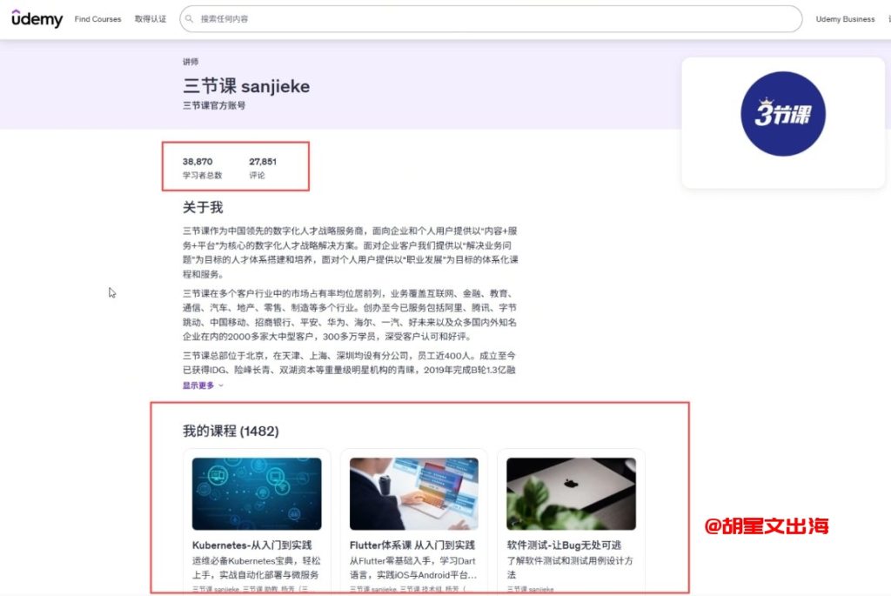Viewport: 891px width, 596px height.
Task: Open 软件测试 course thumbnail
Action: (571, 493)
